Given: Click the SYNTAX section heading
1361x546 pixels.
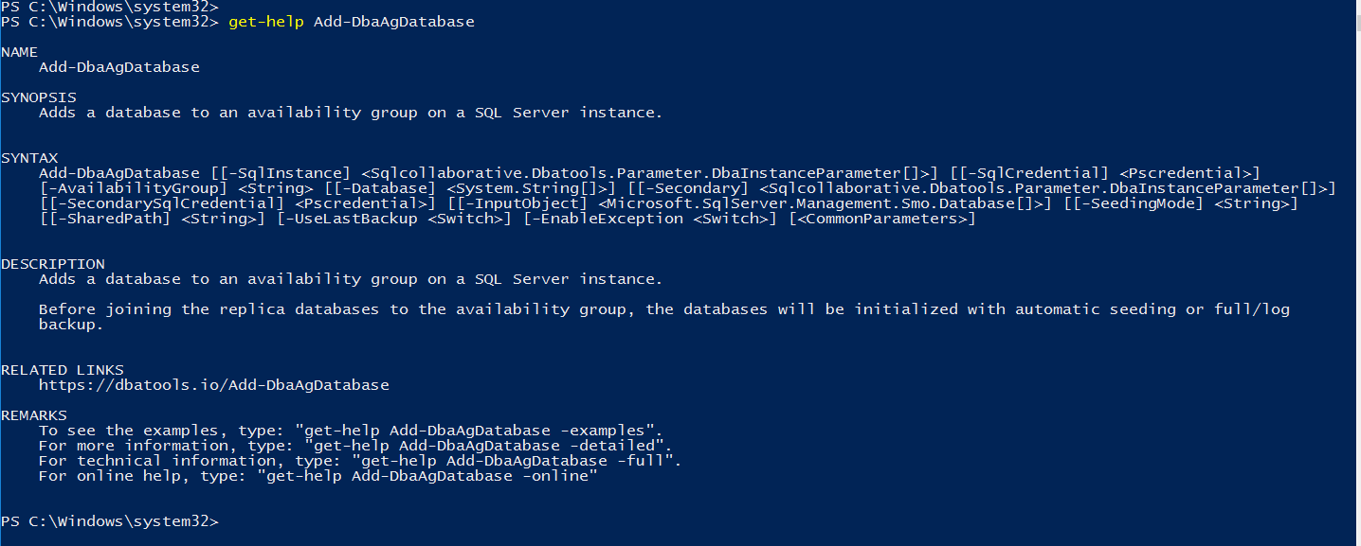Looking at the screenshot, I should tap(29, 158).
